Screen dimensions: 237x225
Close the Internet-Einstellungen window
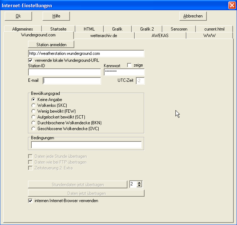(232, 5)
